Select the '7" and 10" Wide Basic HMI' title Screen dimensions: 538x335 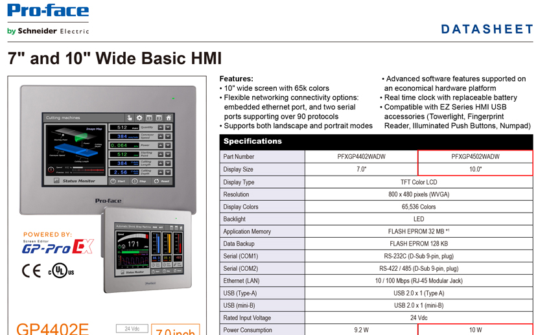[115, 58]
